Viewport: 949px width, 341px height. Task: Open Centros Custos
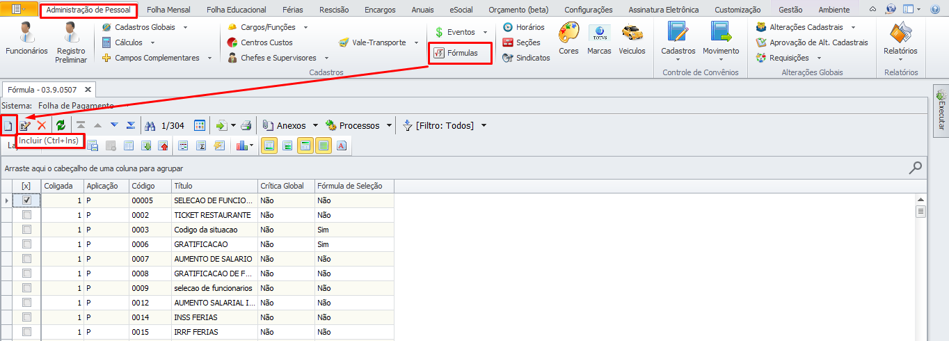260,42
